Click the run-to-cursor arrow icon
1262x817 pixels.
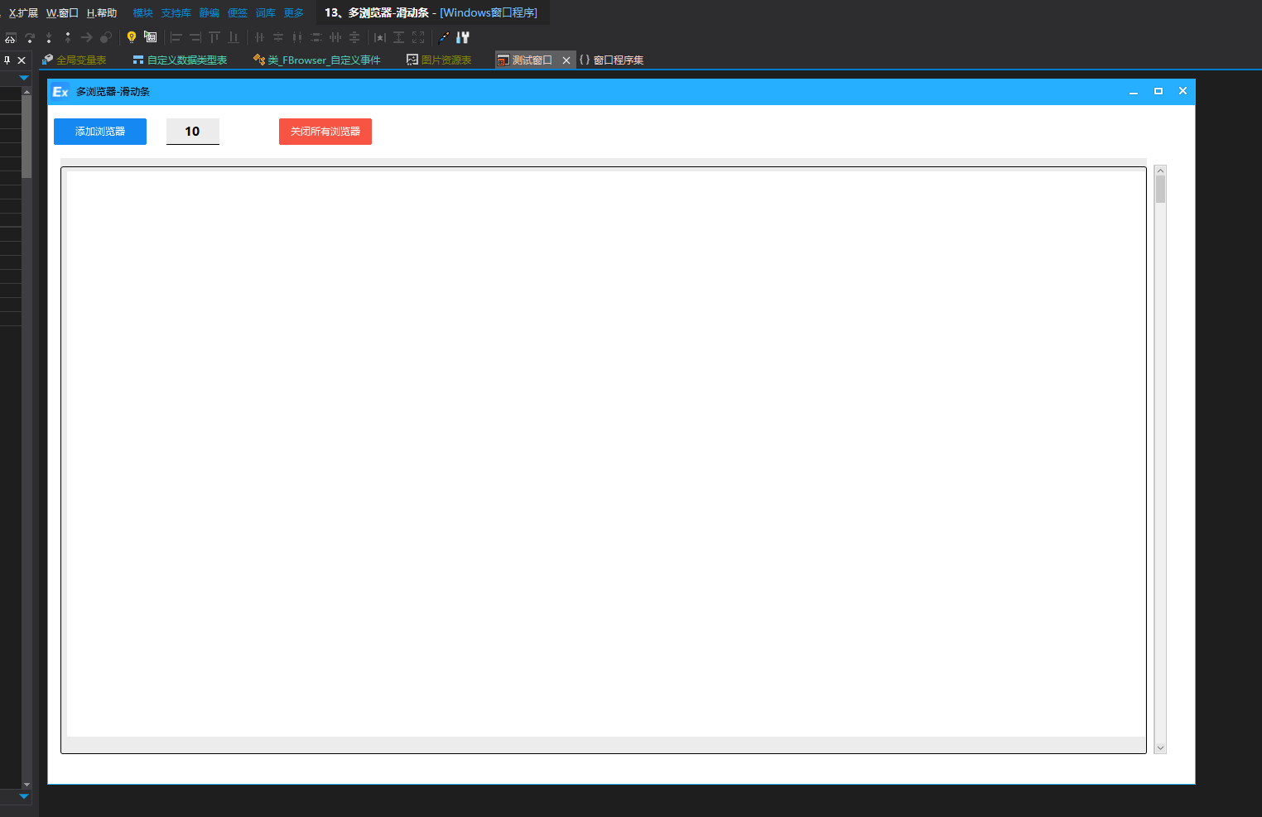pos(86,37)
